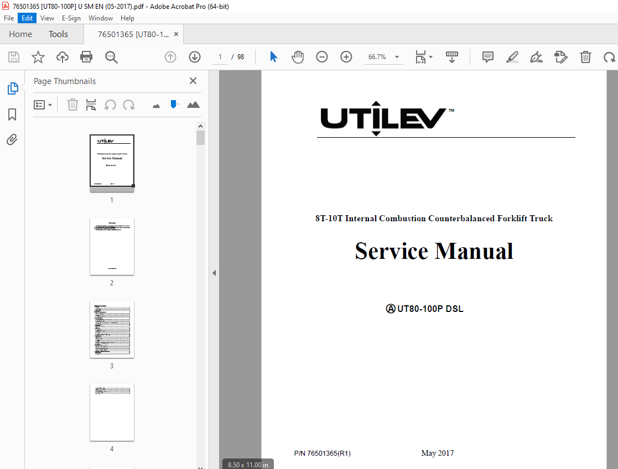
Task: Select the 76501365 document tab
Action: pyautogui.click(x=133, y=34)
